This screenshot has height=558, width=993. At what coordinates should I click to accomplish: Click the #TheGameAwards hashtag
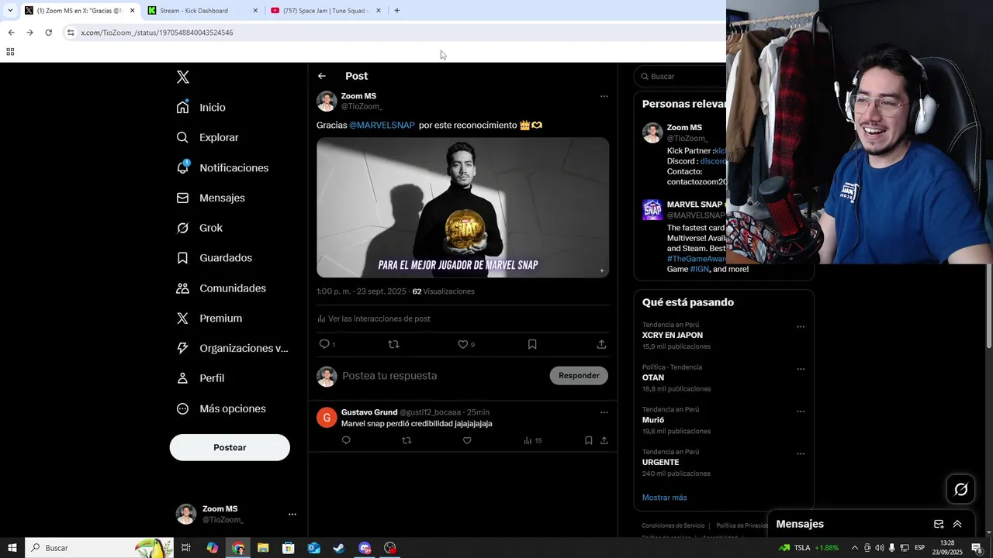[696, 259]
